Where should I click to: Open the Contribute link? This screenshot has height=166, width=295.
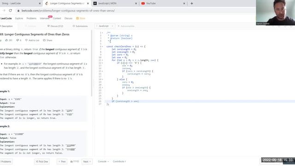pos(119,161)
